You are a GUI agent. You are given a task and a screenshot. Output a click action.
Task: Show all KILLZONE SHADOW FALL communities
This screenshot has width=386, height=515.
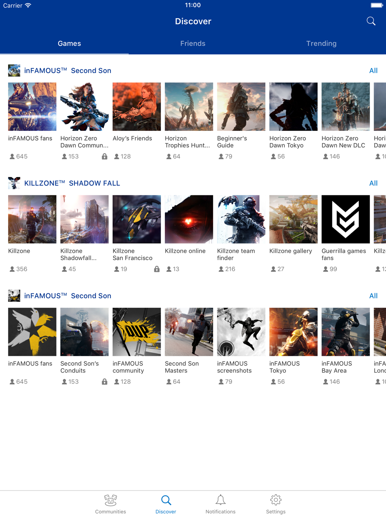pyautogui.click(x=373, y=183)
